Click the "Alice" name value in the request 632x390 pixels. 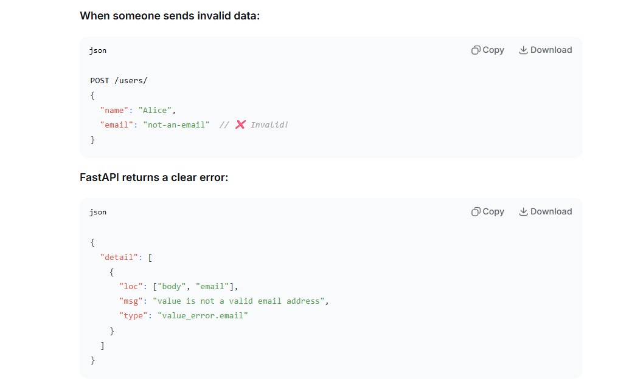pyautogui.click(x=155, y=111)
